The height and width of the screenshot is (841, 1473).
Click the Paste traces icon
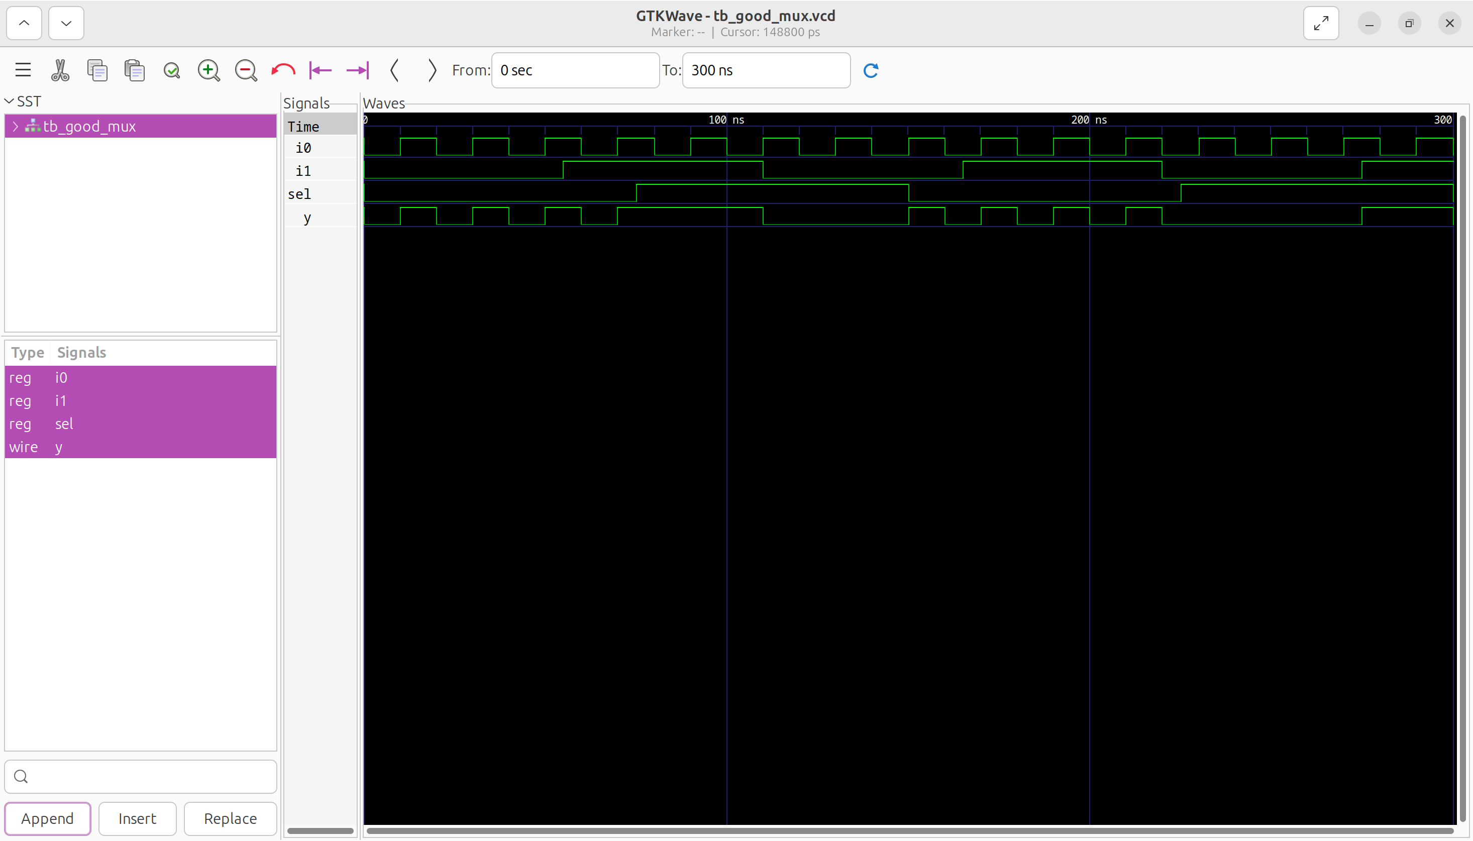point(135,70)
